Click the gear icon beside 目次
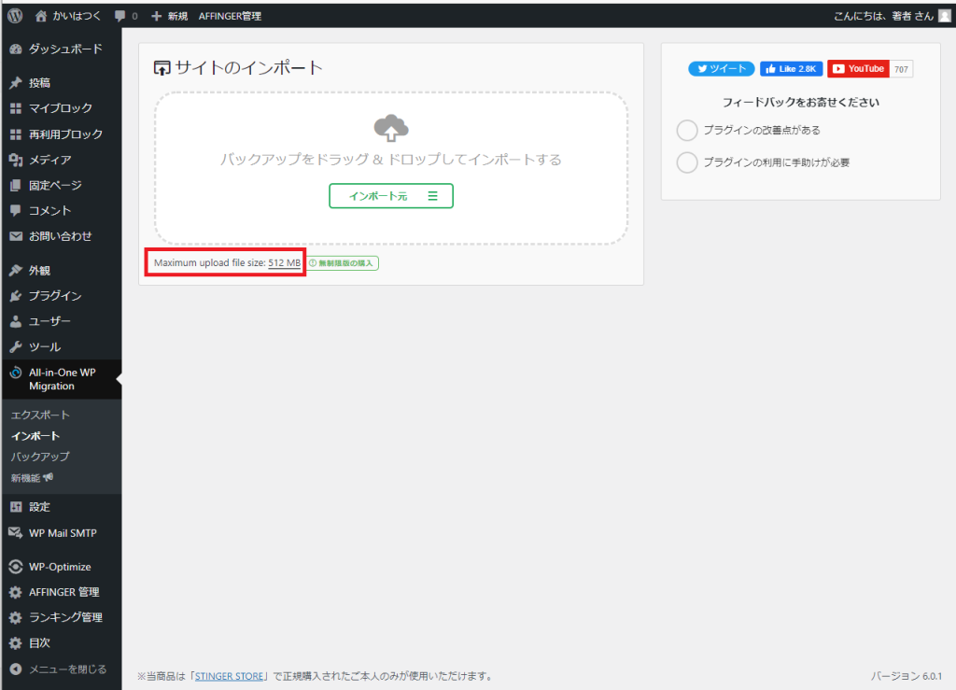This screenshot has width=956, height=690. coord(16,643)
